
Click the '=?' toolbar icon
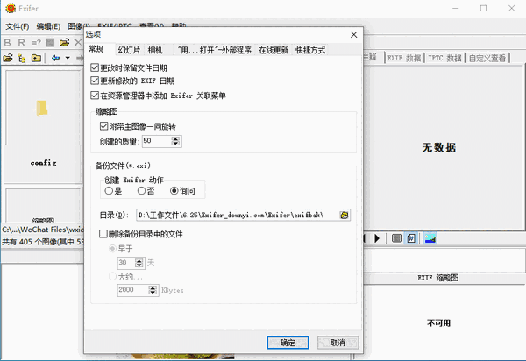click(36, 43)
